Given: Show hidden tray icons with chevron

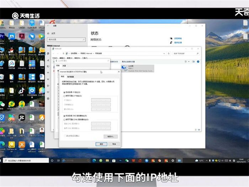Looking at the screenshot, I should click(206, 161).
